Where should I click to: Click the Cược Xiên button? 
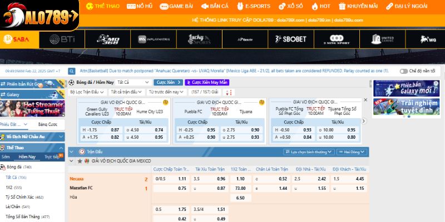[x=169, y=82]
